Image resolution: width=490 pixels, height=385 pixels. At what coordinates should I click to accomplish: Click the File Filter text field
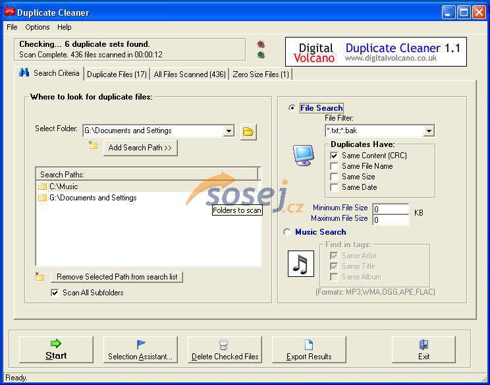pos(374,131)
